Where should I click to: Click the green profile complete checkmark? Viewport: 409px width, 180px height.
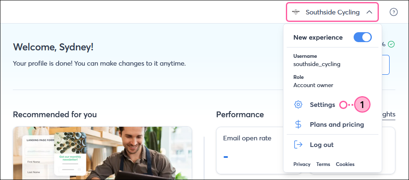(391, 44)
